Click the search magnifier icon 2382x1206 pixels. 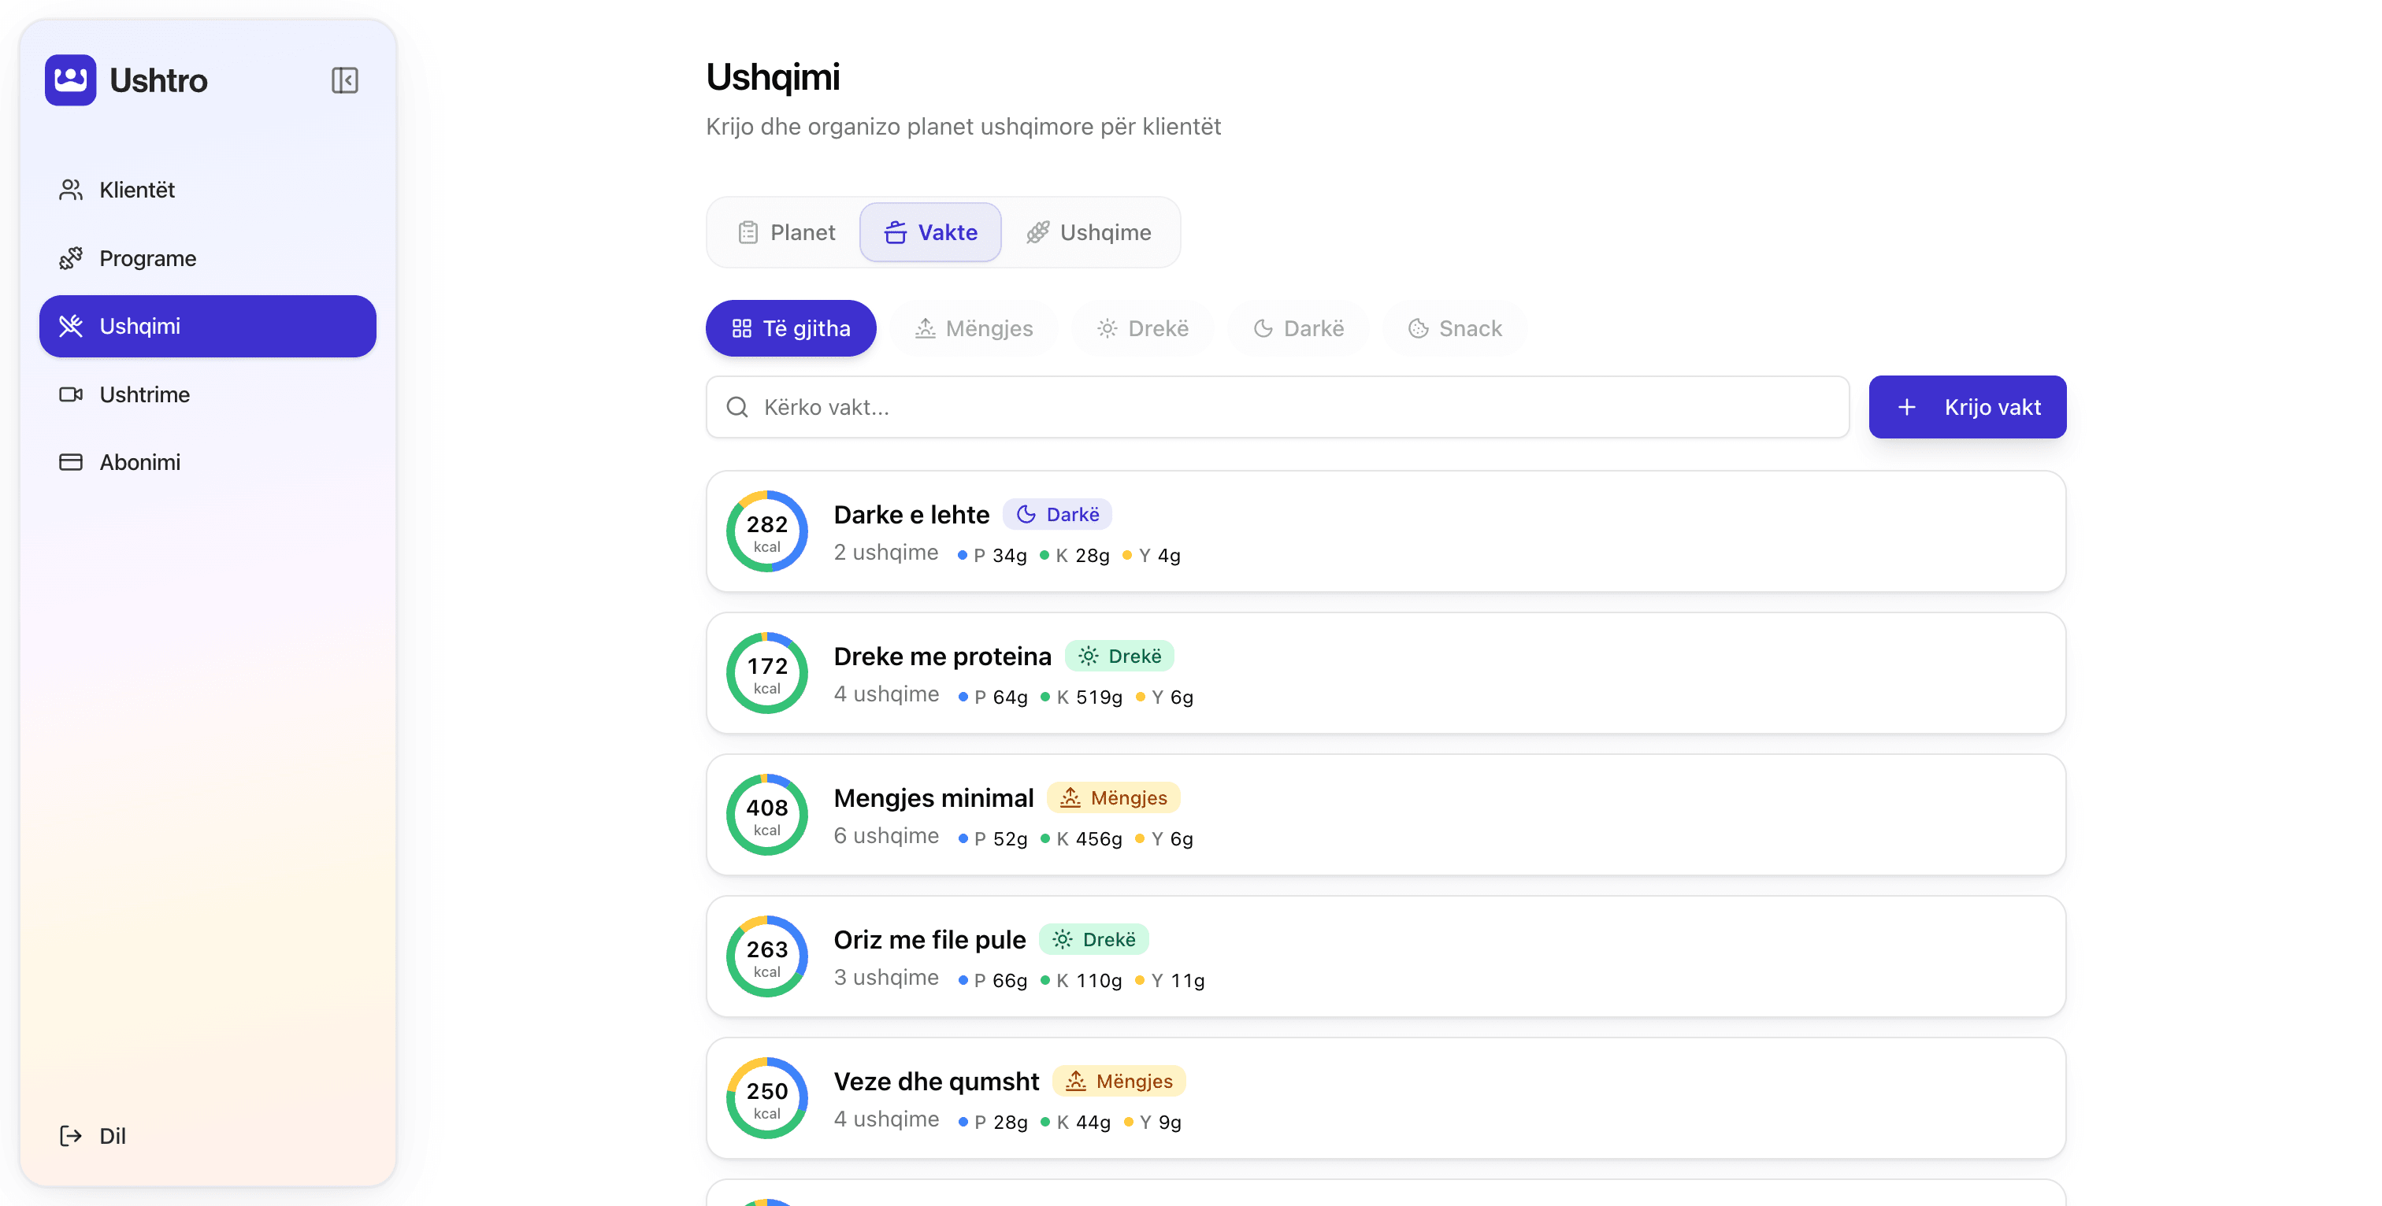click(737, 408)
